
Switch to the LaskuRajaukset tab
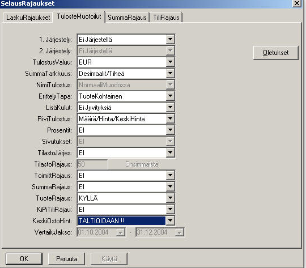pos(28,18)
